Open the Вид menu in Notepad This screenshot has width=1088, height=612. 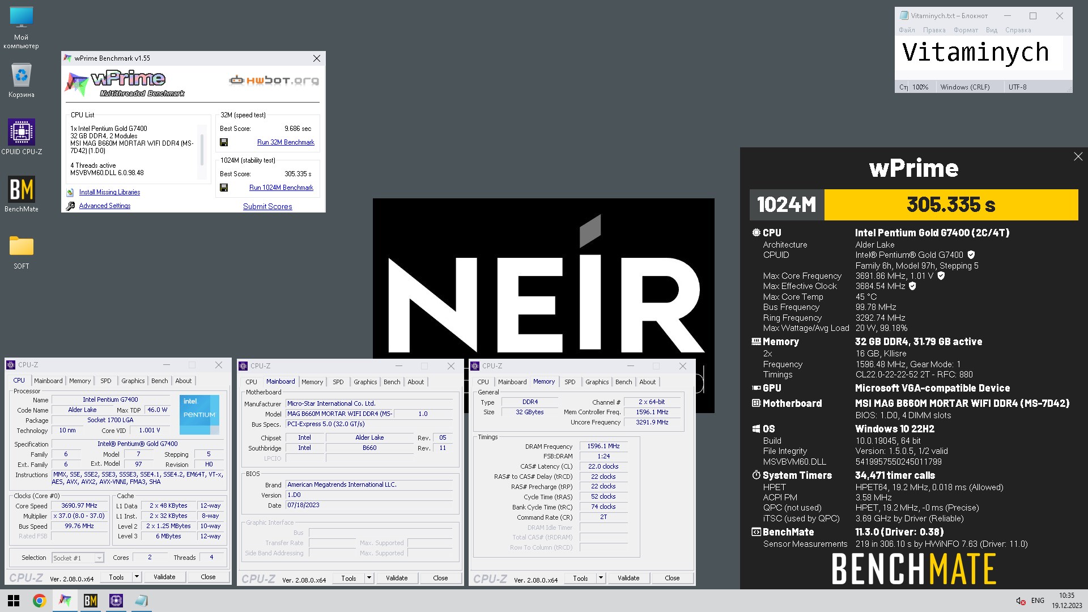click(x=991, y=30)
